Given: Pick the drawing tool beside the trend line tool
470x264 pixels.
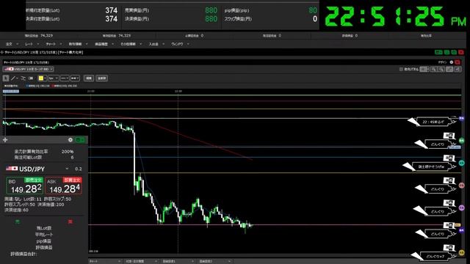Looking at the screenshot, I should point(23,78).
